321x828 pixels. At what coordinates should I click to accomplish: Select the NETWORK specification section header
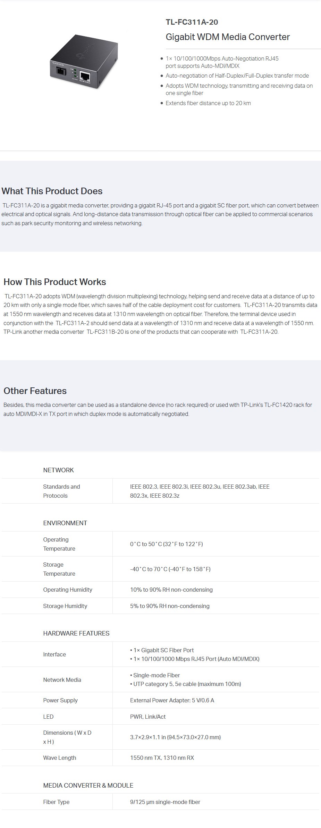pyautogui.click(x=58, y=470)
